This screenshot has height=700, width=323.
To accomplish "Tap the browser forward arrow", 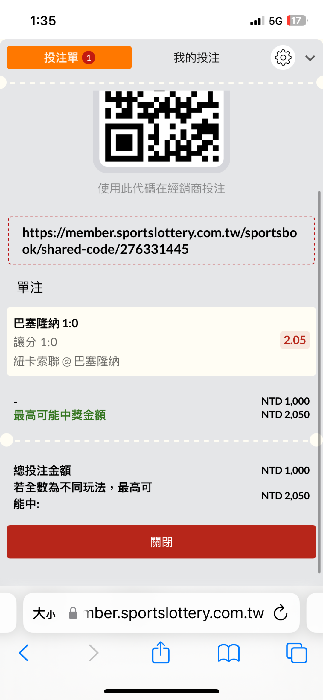I will coord(94,653).
